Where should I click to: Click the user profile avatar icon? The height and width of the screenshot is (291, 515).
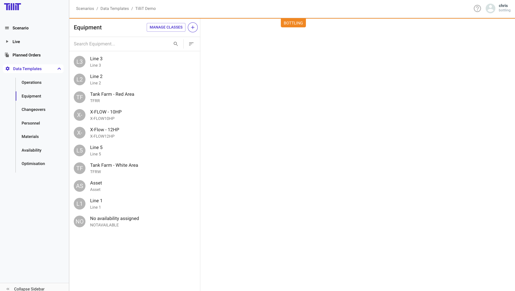tap(490, 8)
